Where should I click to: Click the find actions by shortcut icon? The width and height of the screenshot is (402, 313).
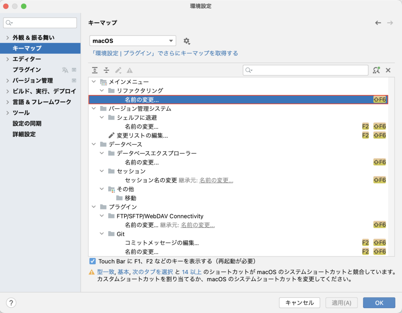coord(376,70)
